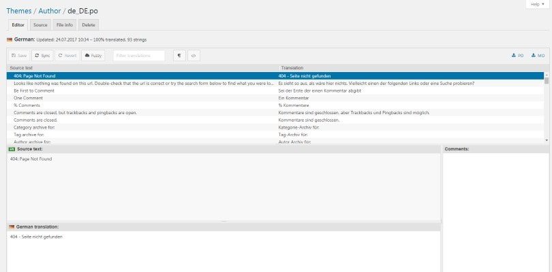Click the Source text pane flag icon

(12, 149)
